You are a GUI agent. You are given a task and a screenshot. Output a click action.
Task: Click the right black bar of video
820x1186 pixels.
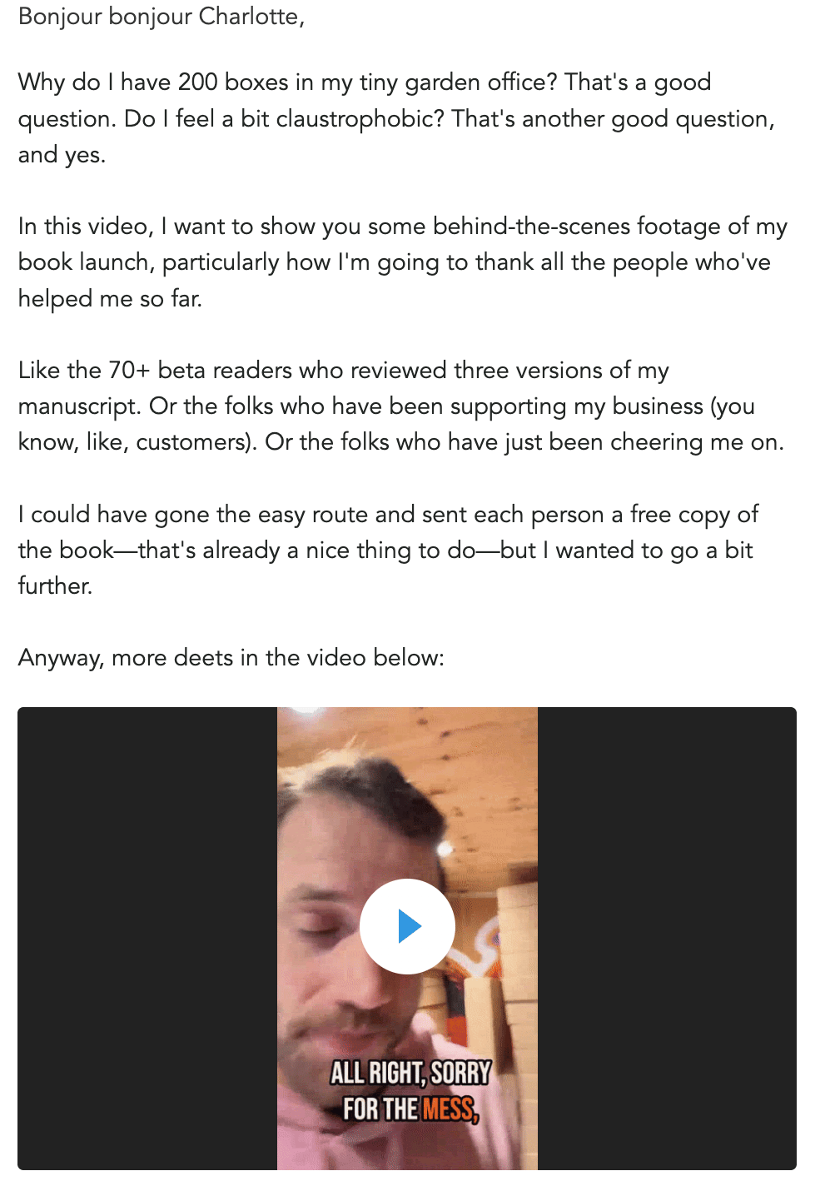coord(666,938)
